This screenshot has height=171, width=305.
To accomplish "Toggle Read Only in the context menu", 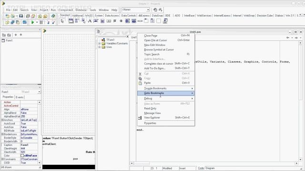I will pos(150,108).
